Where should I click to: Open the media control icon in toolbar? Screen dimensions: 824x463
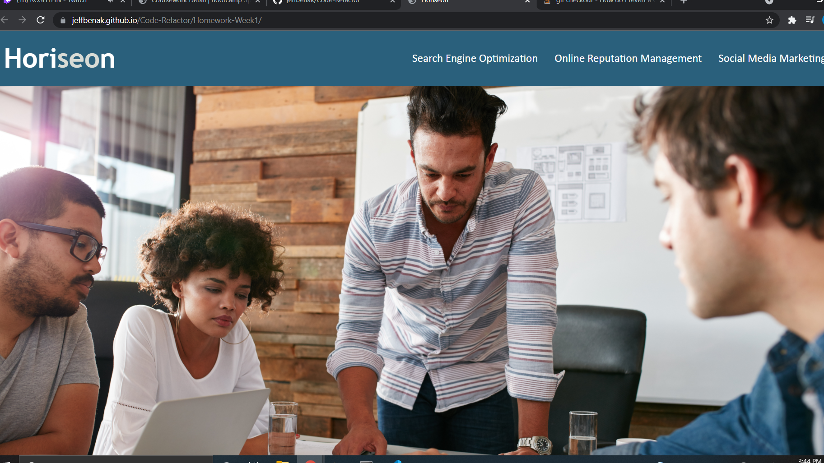click(x=810, y=20)
